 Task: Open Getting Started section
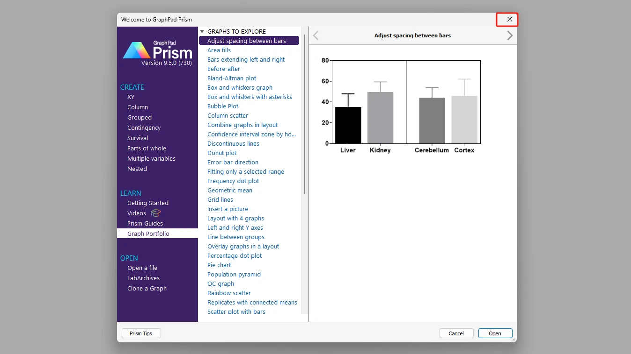[148, 203]
